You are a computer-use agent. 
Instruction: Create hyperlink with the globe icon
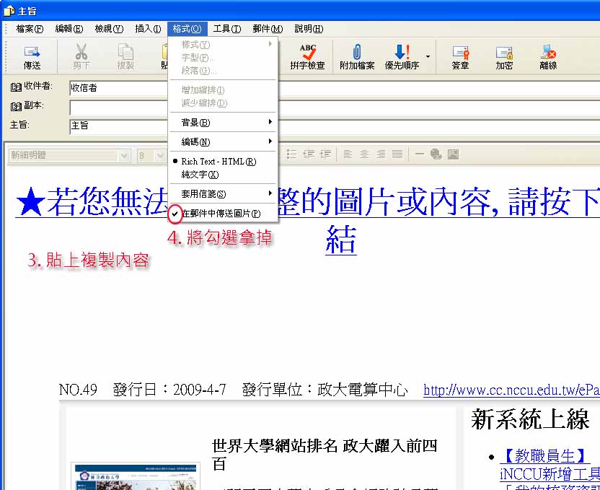[436, 154]
